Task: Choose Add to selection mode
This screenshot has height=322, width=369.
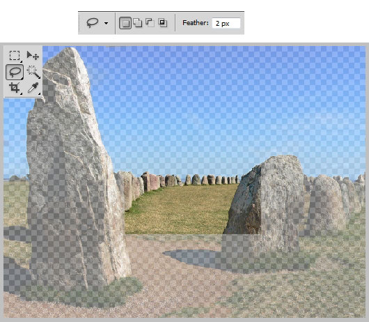Action: [138, 23]
